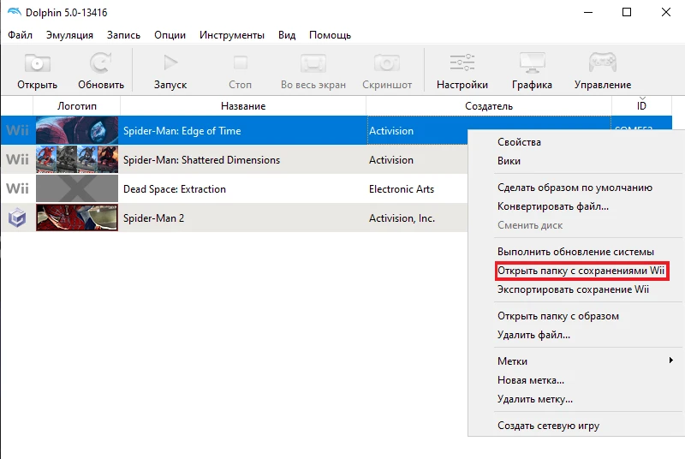Open Управление gamepad icon
The image size is (685, 459).
602,63
